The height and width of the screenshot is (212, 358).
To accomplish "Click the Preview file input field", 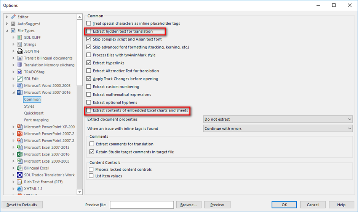I will 142,205.
